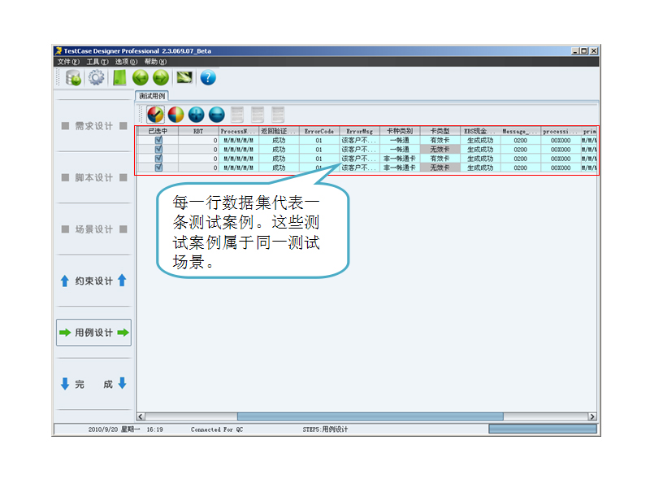Remove a test case with the blue minus icon

coord(217,115)
